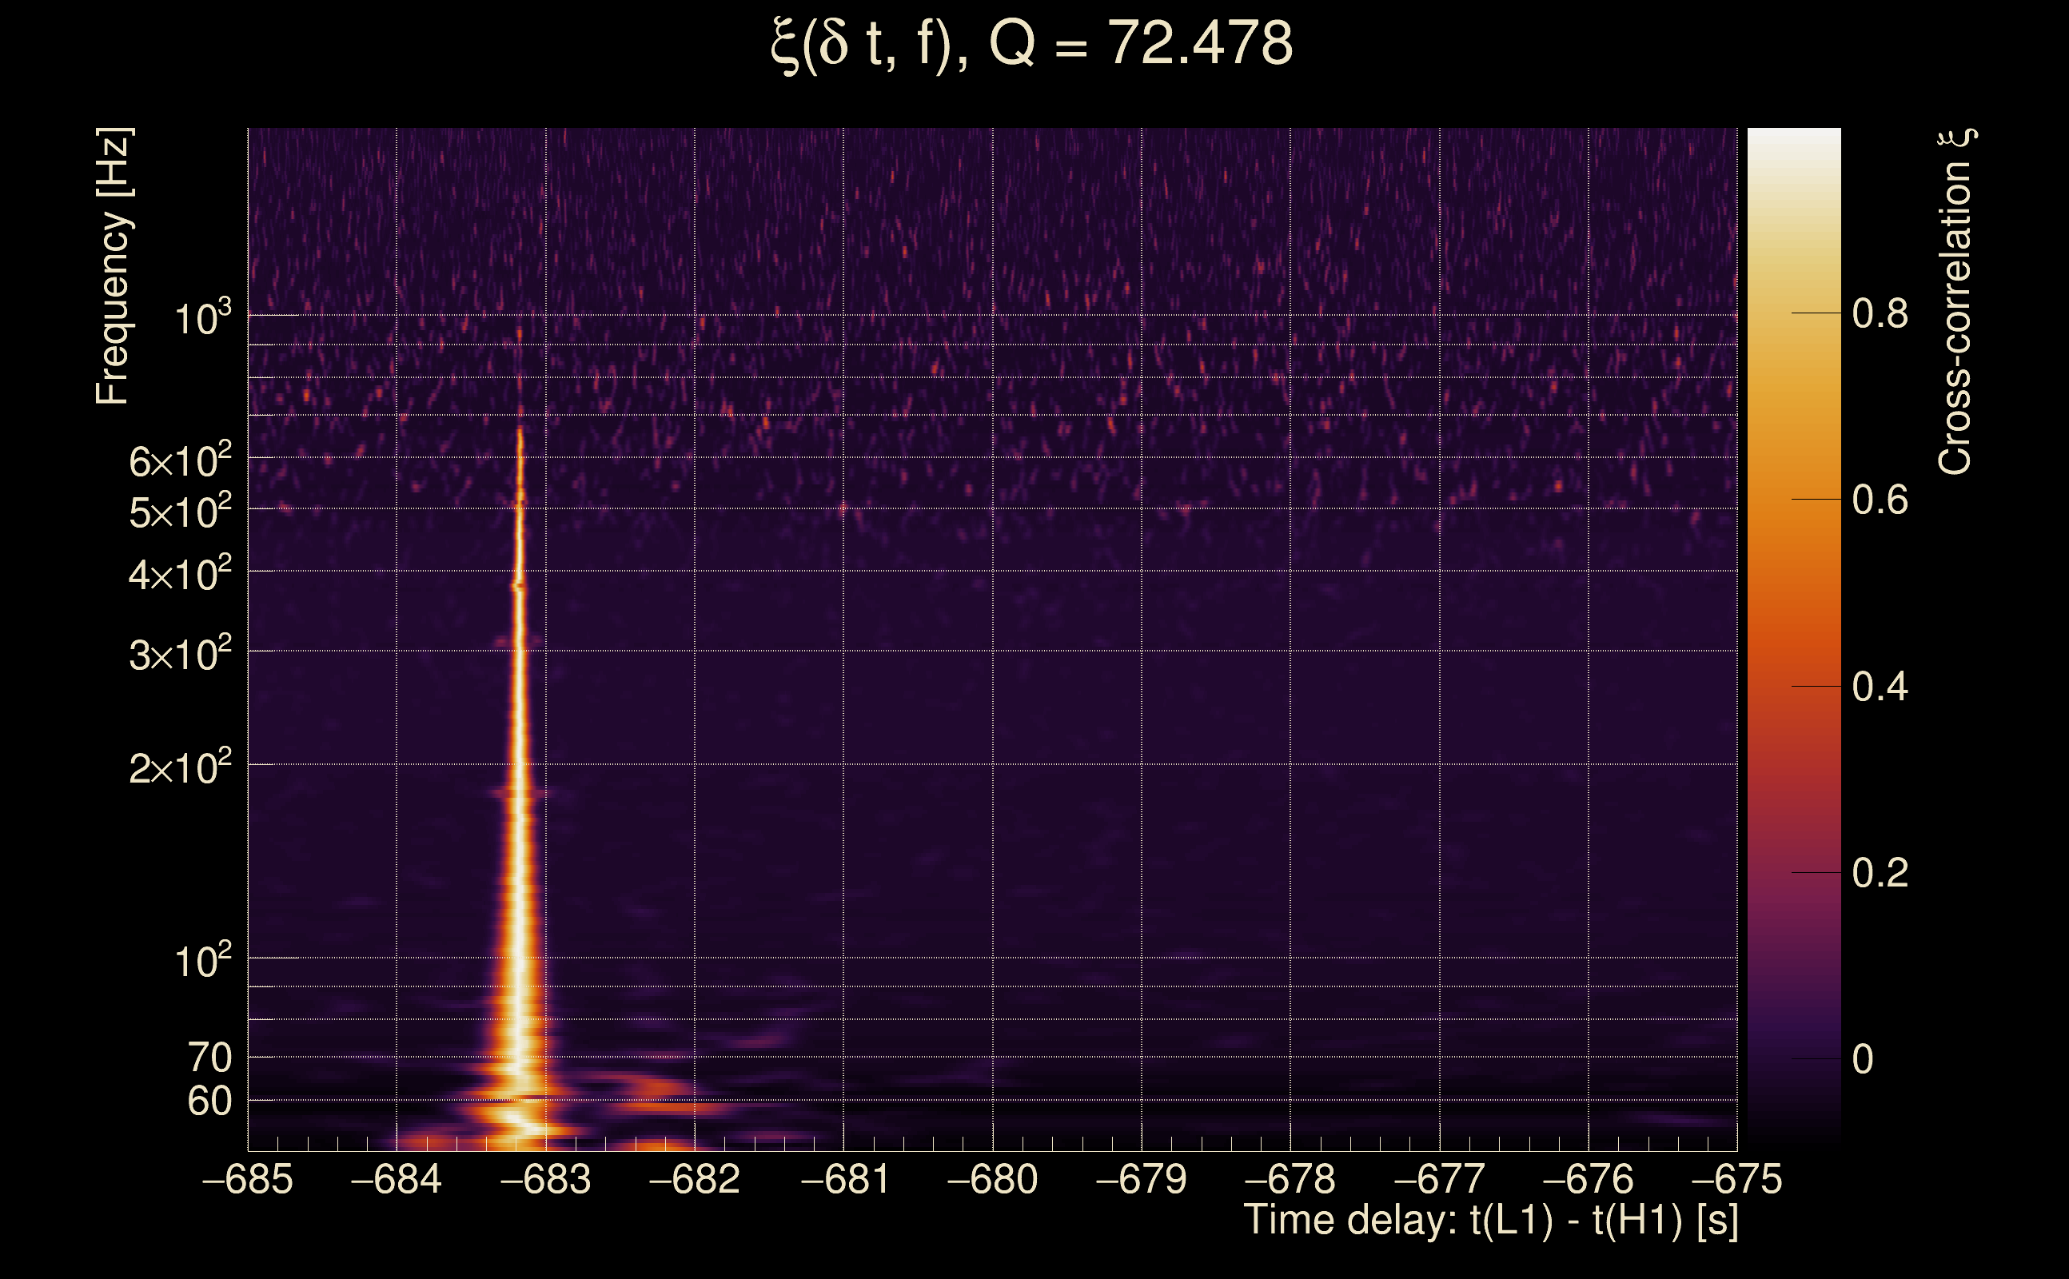Viewport: 2069px width, 1279px height.
Task: Click the 0 mark on the colorbar
Action: pos(1863,1059)
